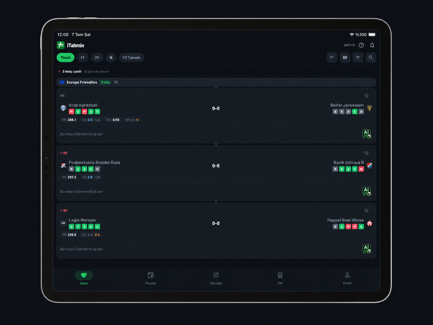Click the three-line sort icon beside the columns icon
Screen dimensions: 433x325
pyautogui.click(x=332, y=57)
